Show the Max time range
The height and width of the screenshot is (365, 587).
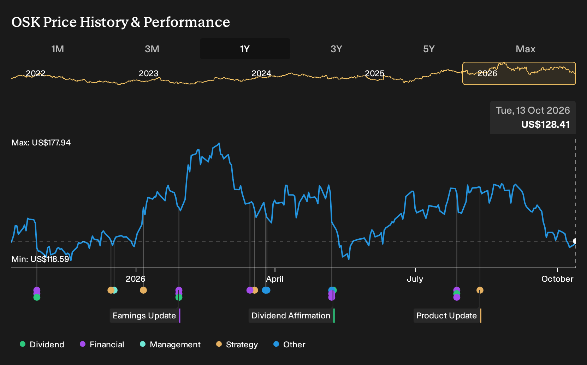(x=526, y=49)
